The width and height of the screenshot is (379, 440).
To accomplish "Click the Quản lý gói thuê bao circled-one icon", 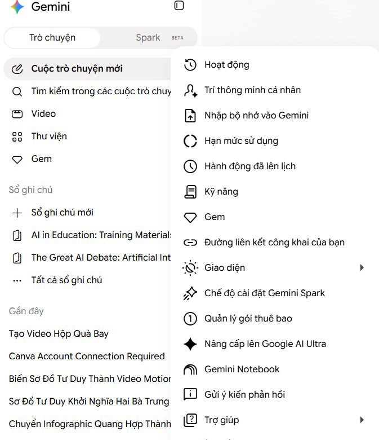I will (x=190, y=319).
